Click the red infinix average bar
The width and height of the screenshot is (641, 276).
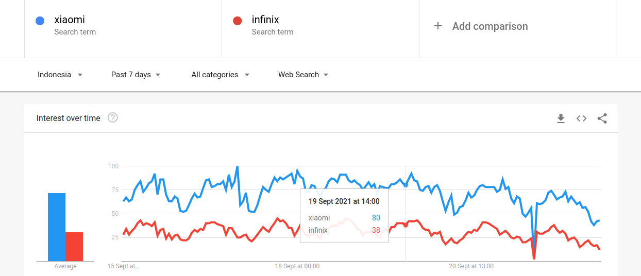tap(74, 247)
